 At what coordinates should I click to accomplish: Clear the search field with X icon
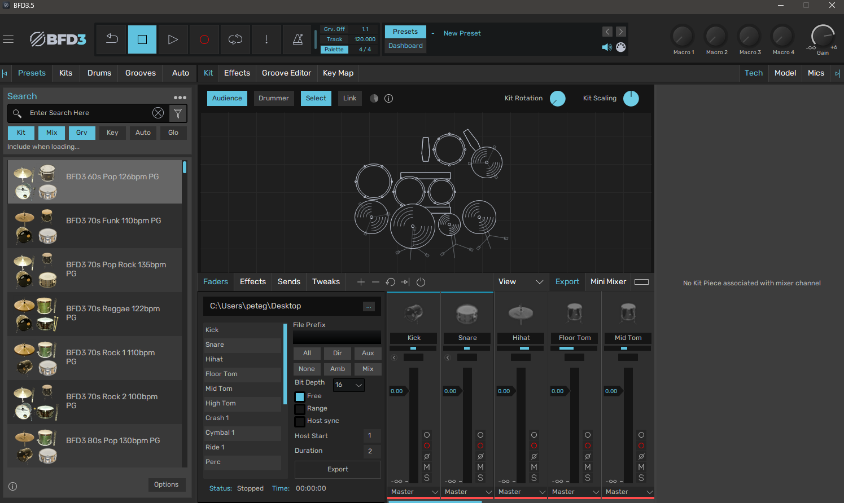click(158, 113)
